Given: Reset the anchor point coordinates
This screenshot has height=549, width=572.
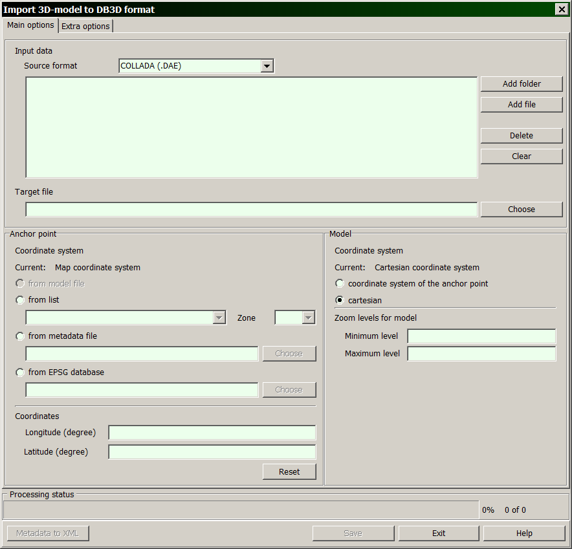Looking at the screenshot, I should [289, 472].
